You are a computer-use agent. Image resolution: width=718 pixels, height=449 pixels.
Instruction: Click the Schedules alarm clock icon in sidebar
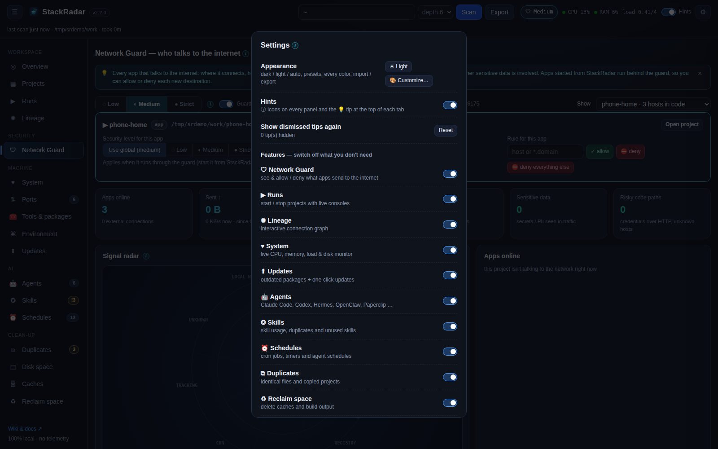pyautogui.click(x=13, y=317)
